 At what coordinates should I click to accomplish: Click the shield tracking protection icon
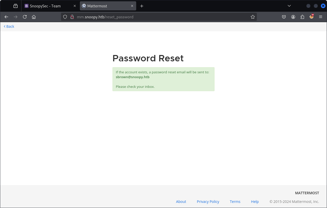click(x=65, y=17)
